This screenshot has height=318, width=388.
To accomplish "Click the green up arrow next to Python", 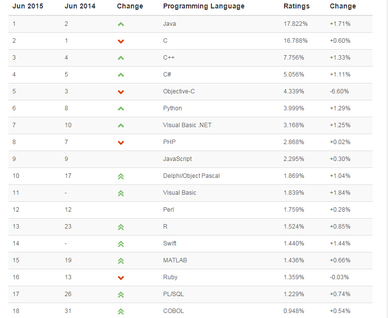I will [x=120, y=108].
